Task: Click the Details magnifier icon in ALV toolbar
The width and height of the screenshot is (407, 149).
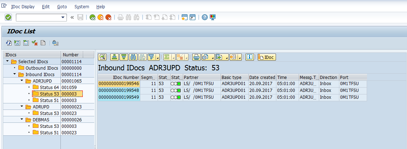Action: tap(102, 57)
